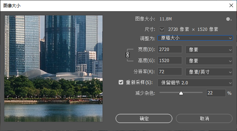The width and height of the screenshot is (237, 131).
Task: Click the 高度 input field showing 1520
Action: 170,60
